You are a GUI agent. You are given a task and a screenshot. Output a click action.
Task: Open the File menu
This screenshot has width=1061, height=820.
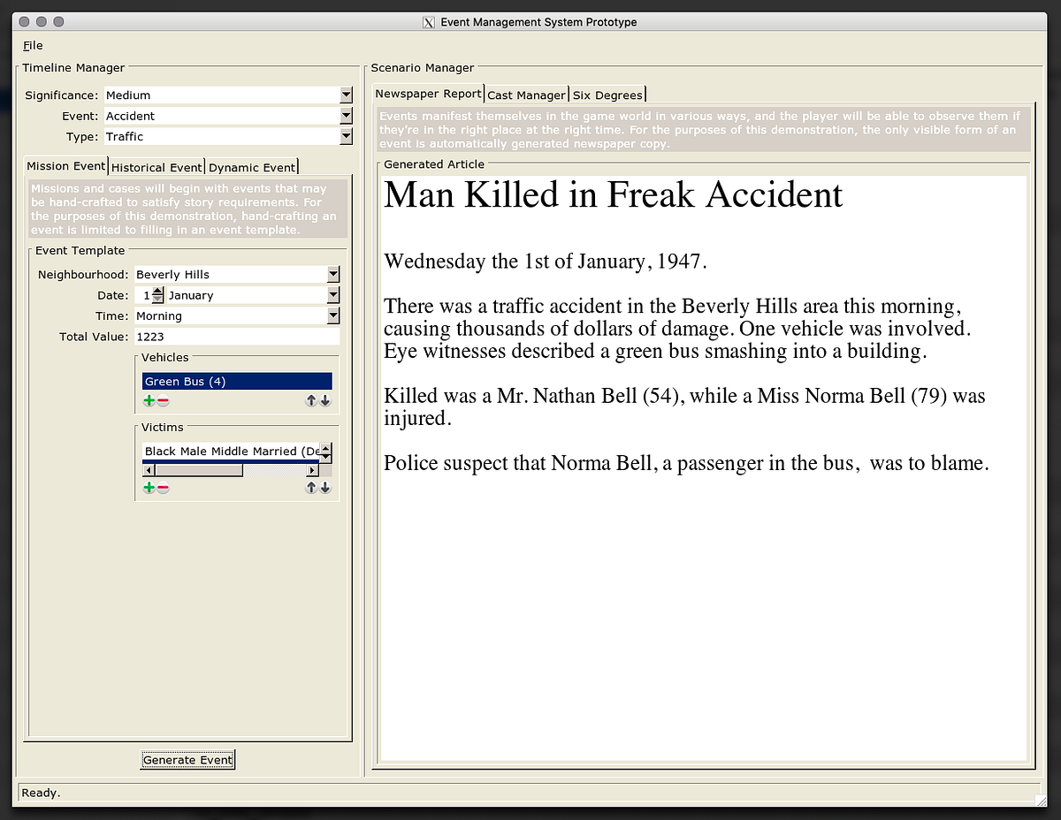click(33, 45)
